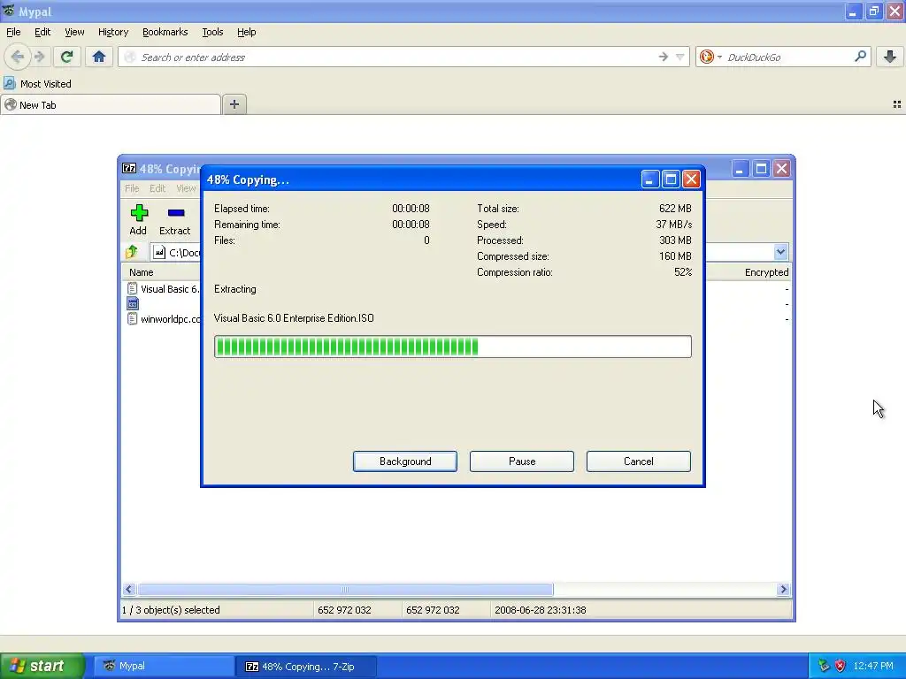Click red security shield tray icon
This screenshot has height=679, width=906.
click(841, 666)
